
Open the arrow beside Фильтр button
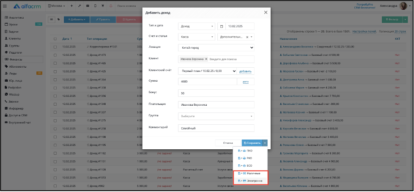pos(405,19)
